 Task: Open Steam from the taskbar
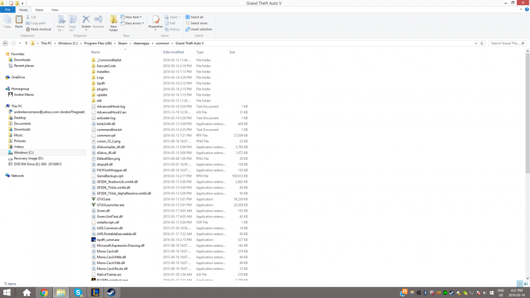pyautogui.click(x=111, y=293)
